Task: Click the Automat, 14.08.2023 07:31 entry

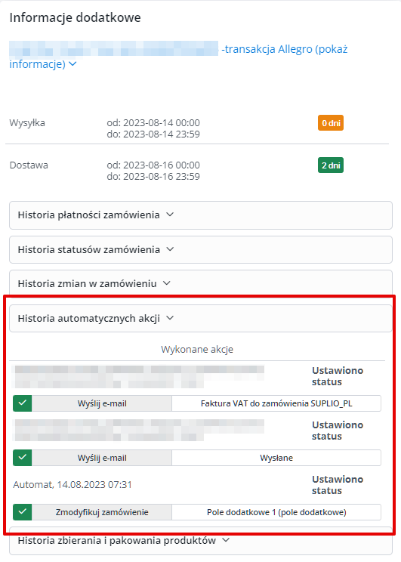Action: point(72,485)
